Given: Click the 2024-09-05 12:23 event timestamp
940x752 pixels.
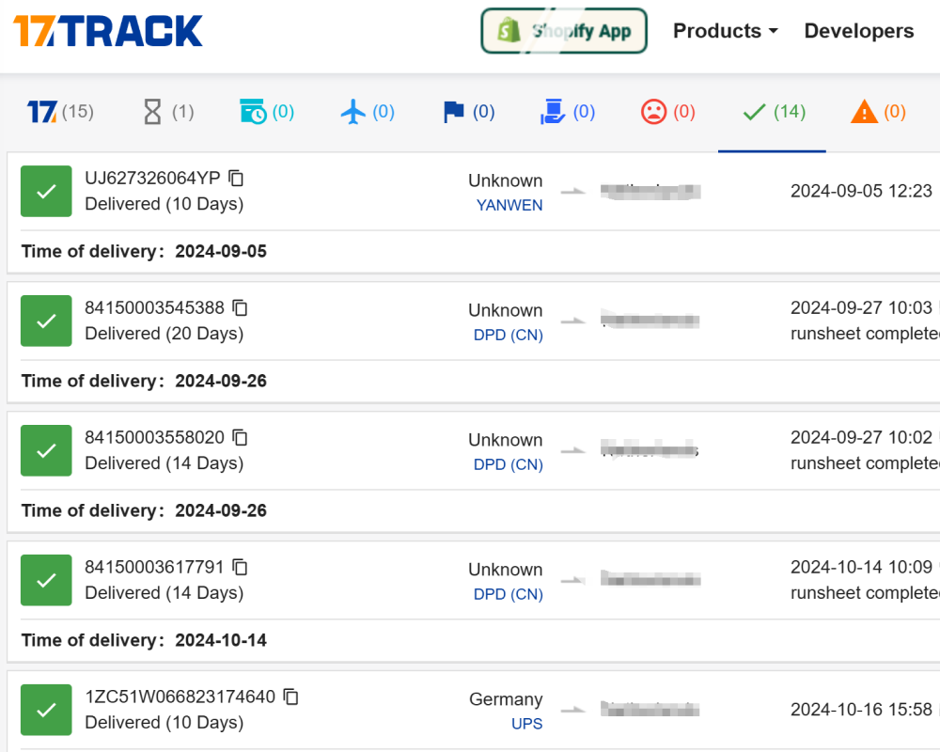Looking at the screenshot, I should pos(861,191).
